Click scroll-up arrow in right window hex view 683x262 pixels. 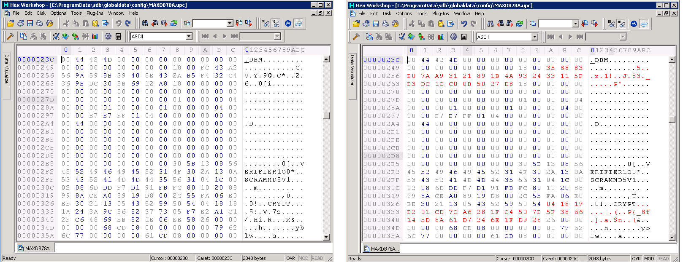point(672,59)
